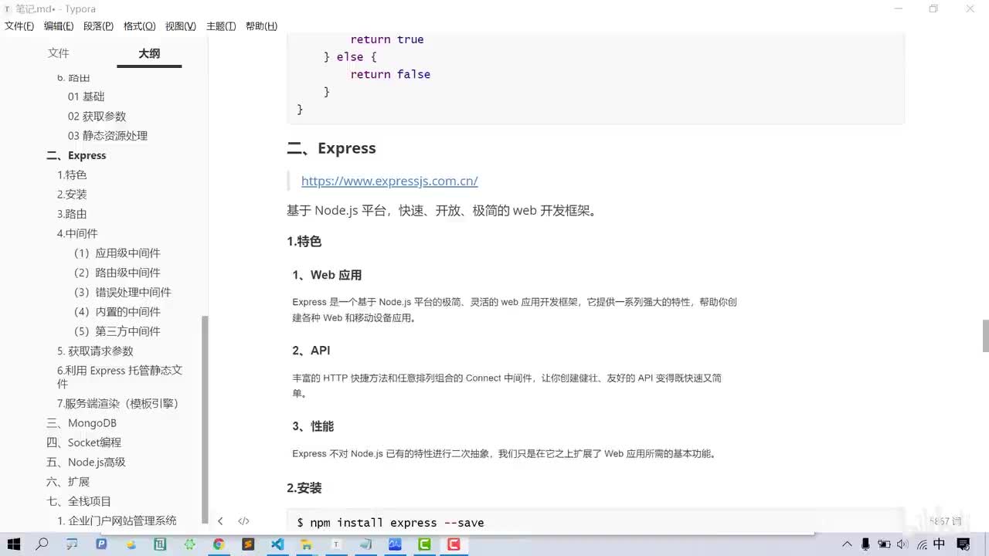This screenshot has width=989, height=556.
Task: Open 1. 企业门户网站管理系统 outline entry
Action: coord(117,520)
